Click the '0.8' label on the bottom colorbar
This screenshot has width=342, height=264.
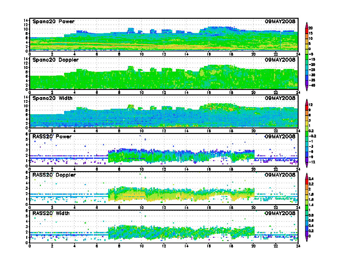(x=311, y=215)
